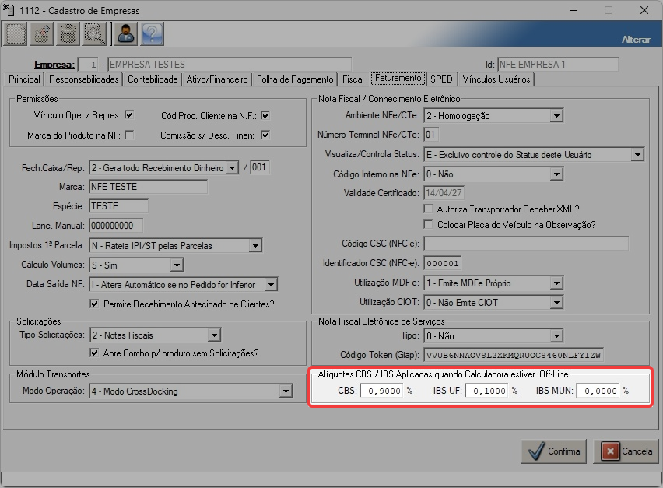The image size is (663, 488).
Task: Toggle Abre Combo p/ produto sem Solicitações
Action: [94, 353]
